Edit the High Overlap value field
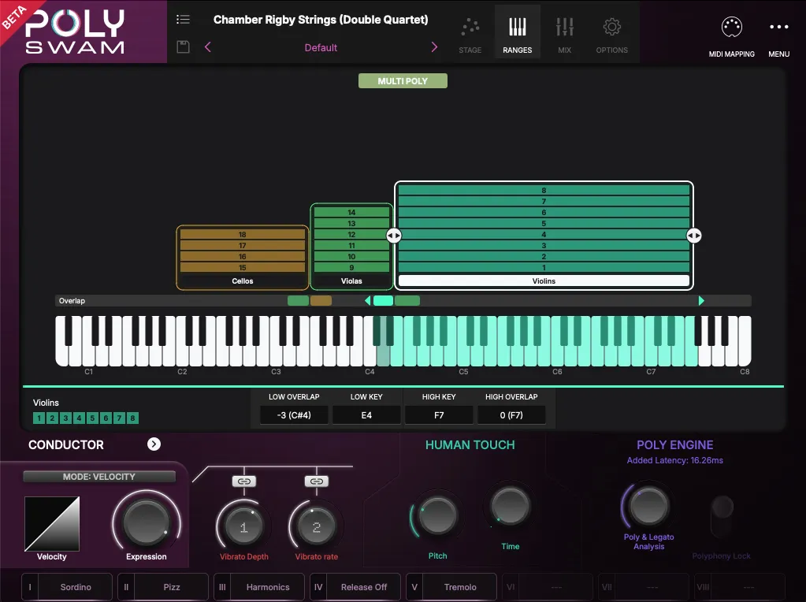This screenshot has width=806, height=602. pyautogui.click(x=511, y=415)
